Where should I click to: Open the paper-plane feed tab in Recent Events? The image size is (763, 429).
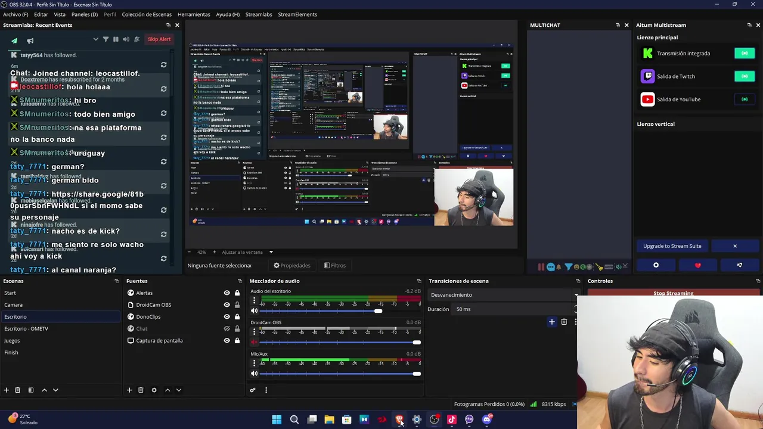(x=14, y=41)
